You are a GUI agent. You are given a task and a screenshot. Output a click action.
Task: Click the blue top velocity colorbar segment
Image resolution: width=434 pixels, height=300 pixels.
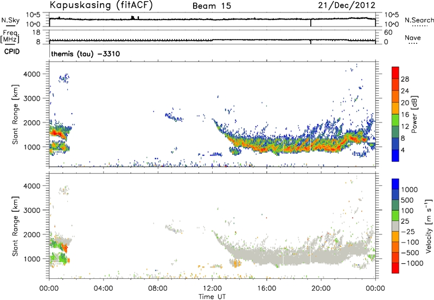point(395,184)
